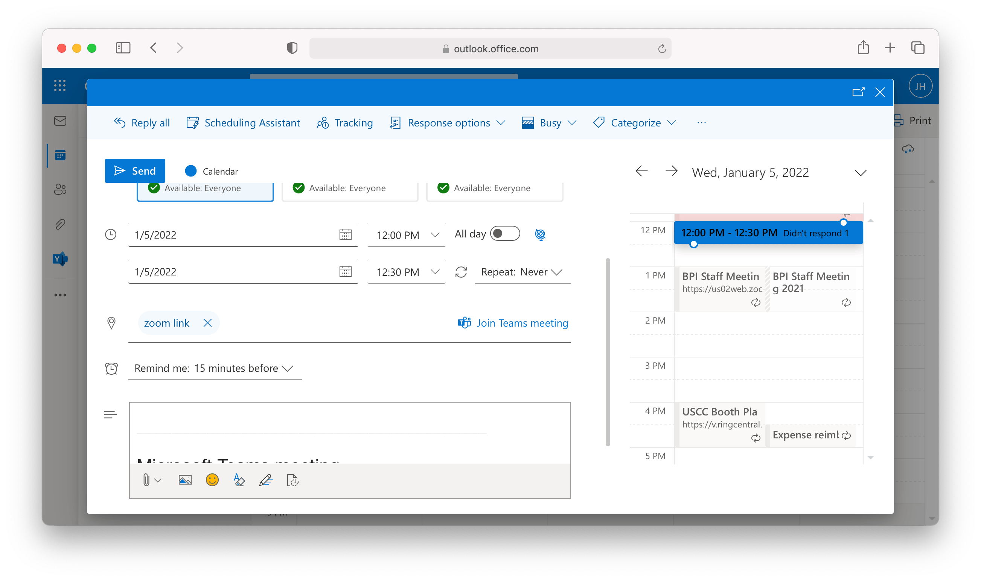The image size is (981, 581).
Task: Open the emoji picker smiley icon
Action: point(212,480)
